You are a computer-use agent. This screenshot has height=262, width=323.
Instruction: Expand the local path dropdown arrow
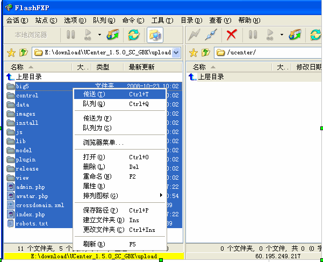point(176,53)
